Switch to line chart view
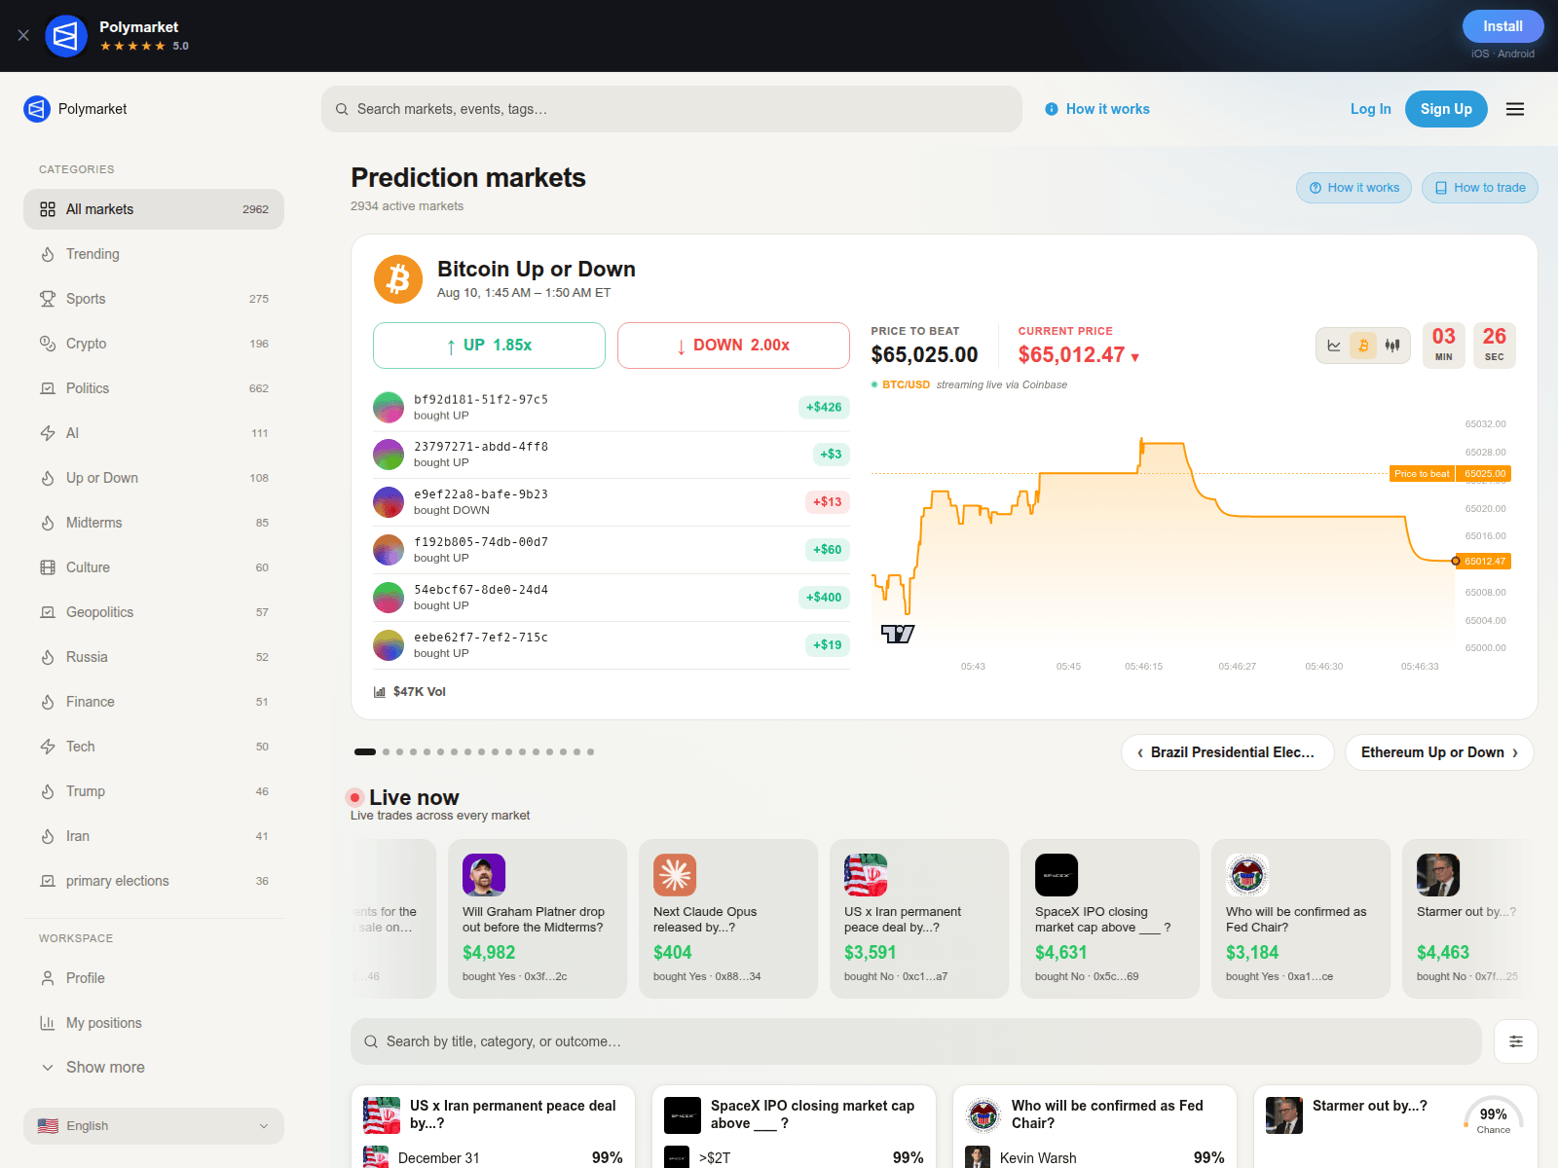This screenshot has width=1558, height=1168. [1334, 346]
